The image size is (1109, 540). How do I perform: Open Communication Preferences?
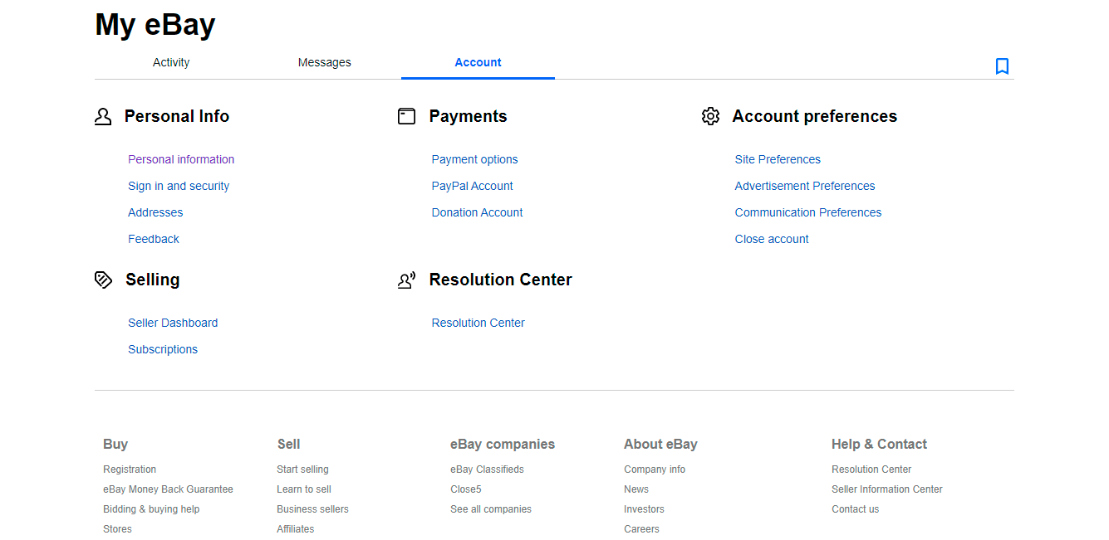(x=808, y=212)
